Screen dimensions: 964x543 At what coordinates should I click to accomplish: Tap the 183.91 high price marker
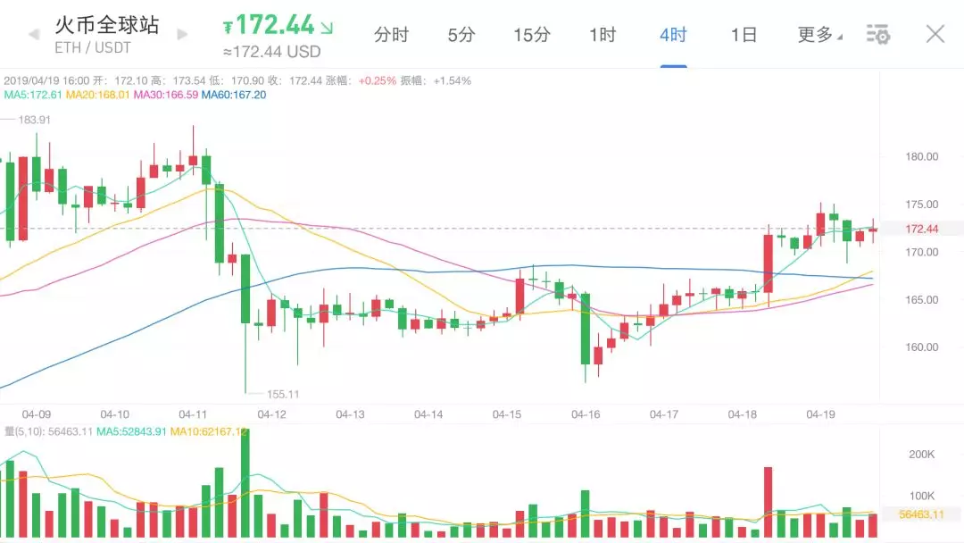pos(35,120)
